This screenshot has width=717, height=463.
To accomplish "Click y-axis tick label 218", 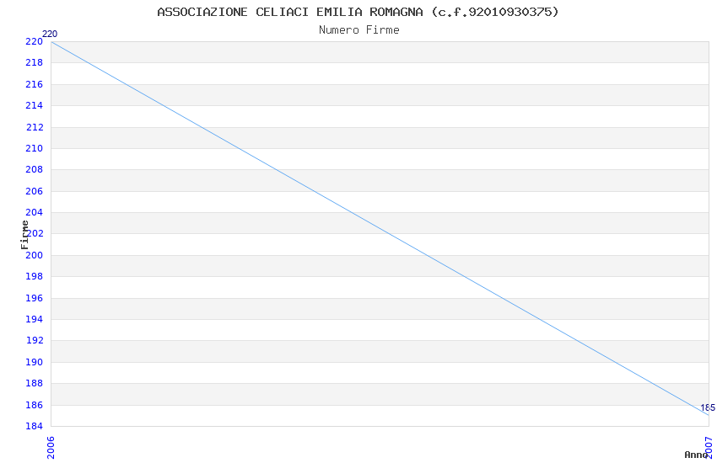I will coord(34,62).
